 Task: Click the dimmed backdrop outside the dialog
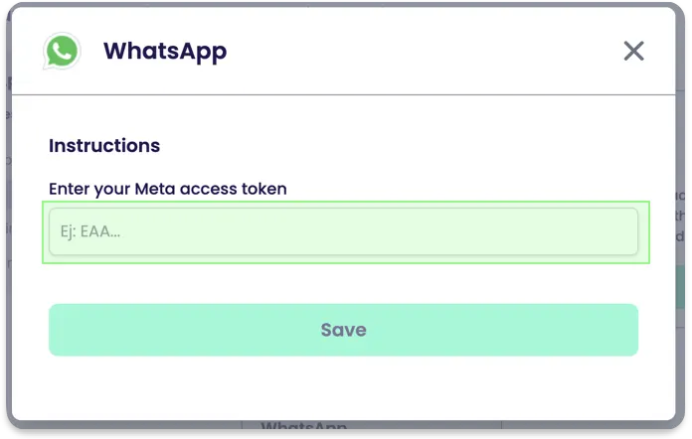[684, 298]
